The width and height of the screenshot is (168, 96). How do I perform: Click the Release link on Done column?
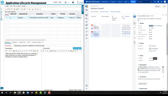point(128,16)
